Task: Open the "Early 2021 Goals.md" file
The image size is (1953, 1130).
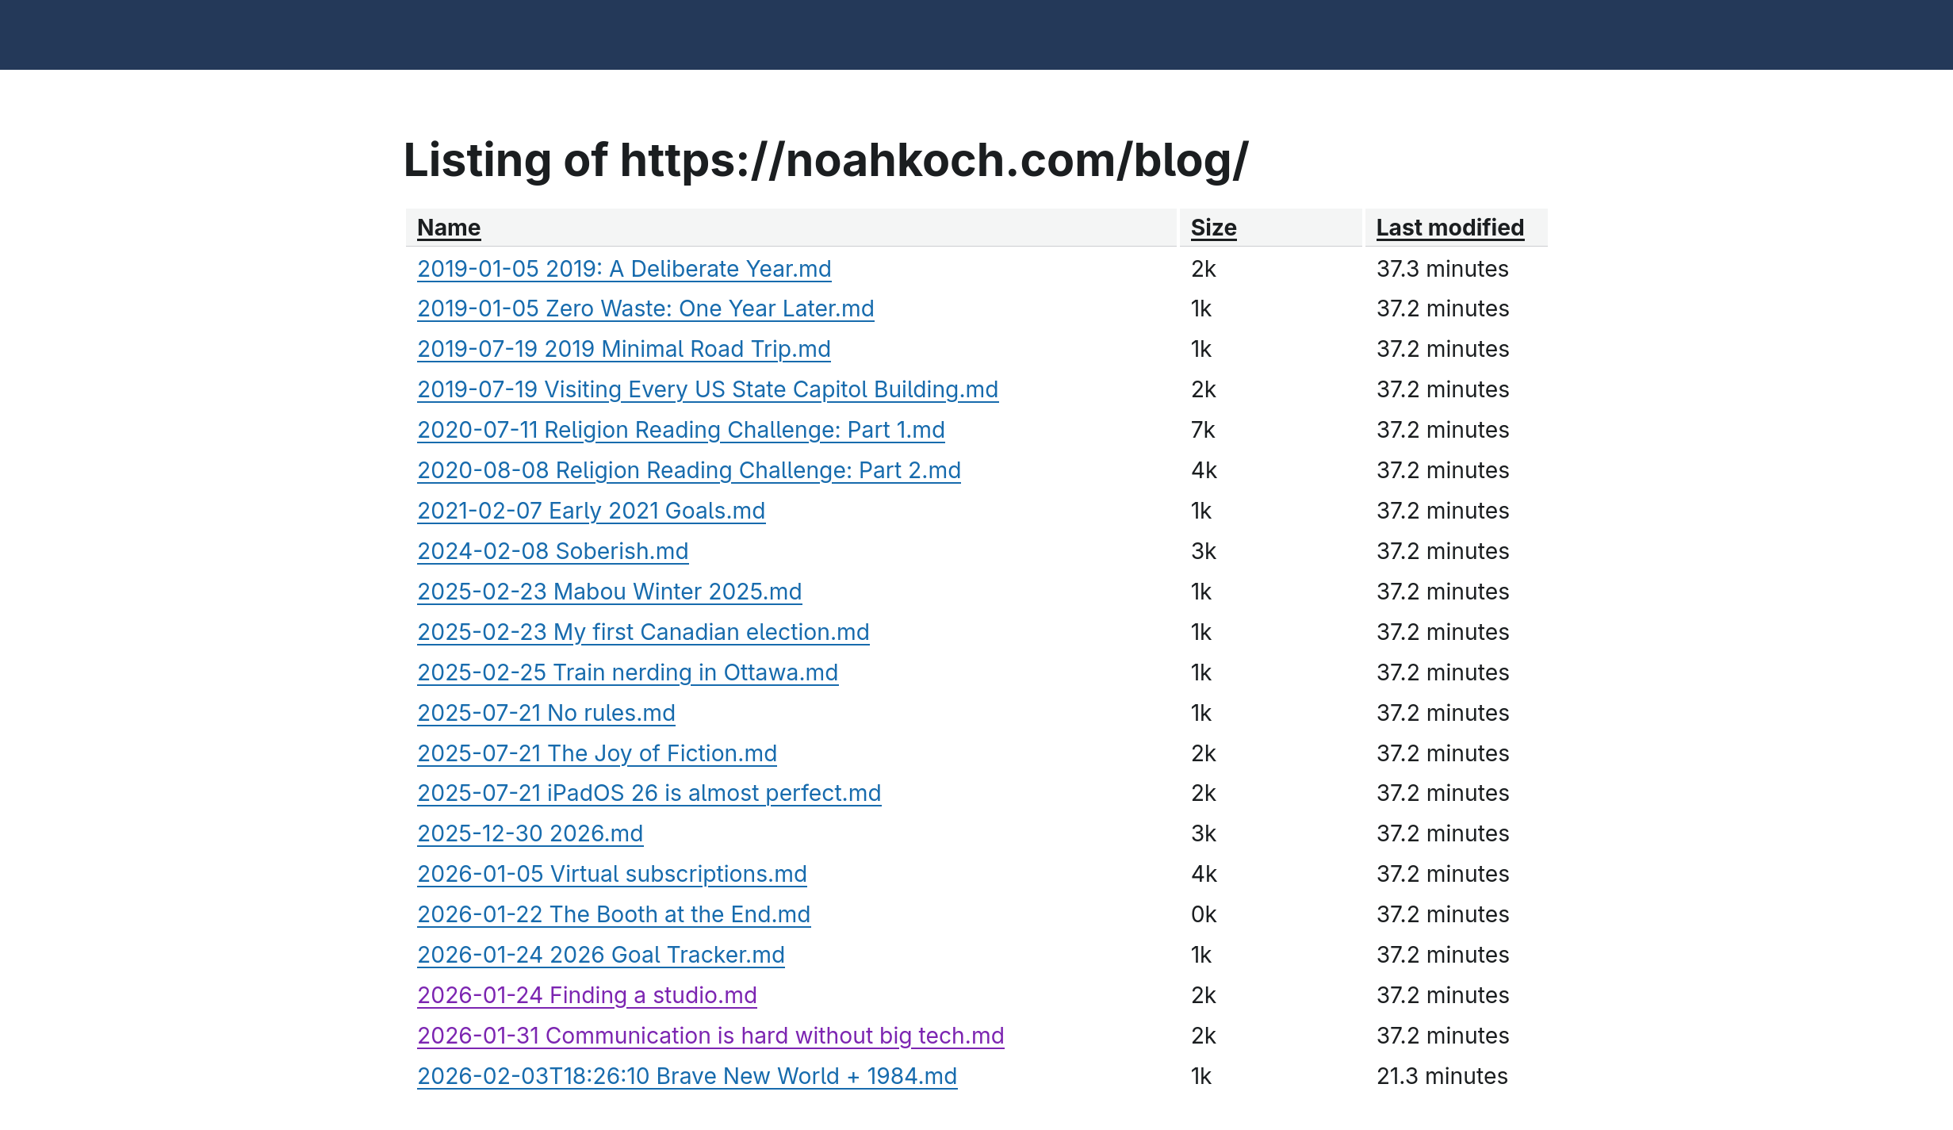Action: pos(591,511)
